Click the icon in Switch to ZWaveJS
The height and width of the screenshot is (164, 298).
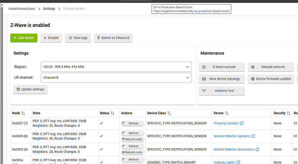(x=98, y=38)
